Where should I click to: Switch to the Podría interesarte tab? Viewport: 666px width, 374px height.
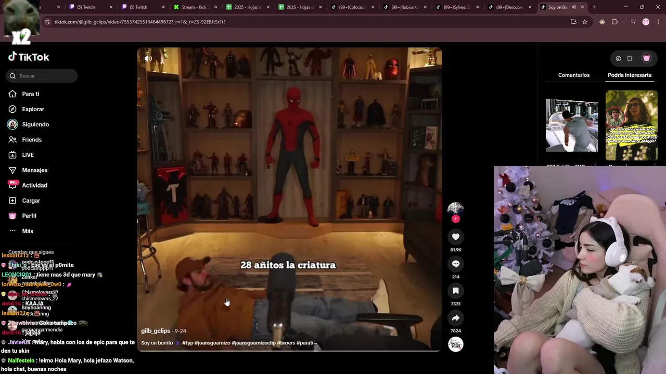click(630, 75)
